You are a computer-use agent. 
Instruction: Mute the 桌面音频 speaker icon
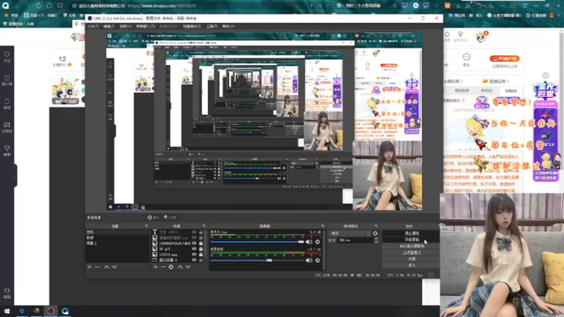click(x=309, y=260)
